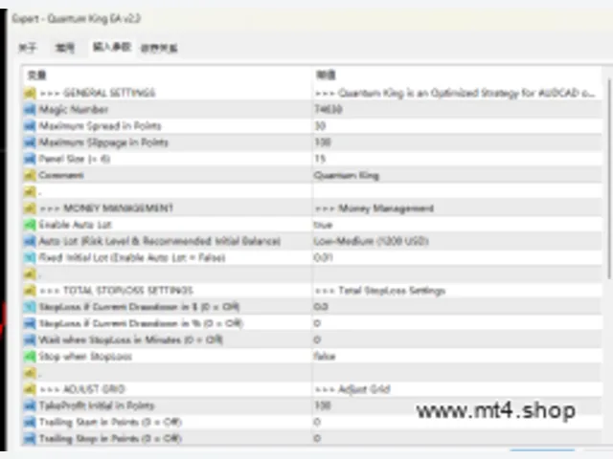Click the Trailing Start in Points icon
Screen dimensions: 613x459
[30, 422]
